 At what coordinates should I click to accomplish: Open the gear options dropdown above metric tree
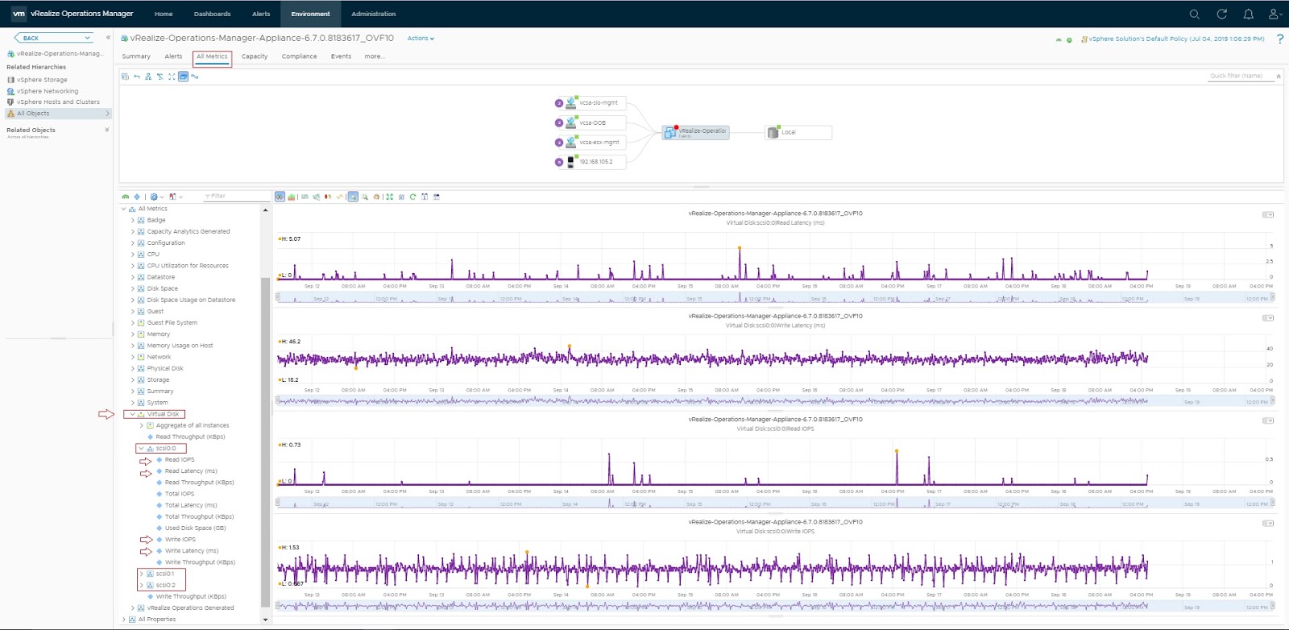click(x=157, y=197)
